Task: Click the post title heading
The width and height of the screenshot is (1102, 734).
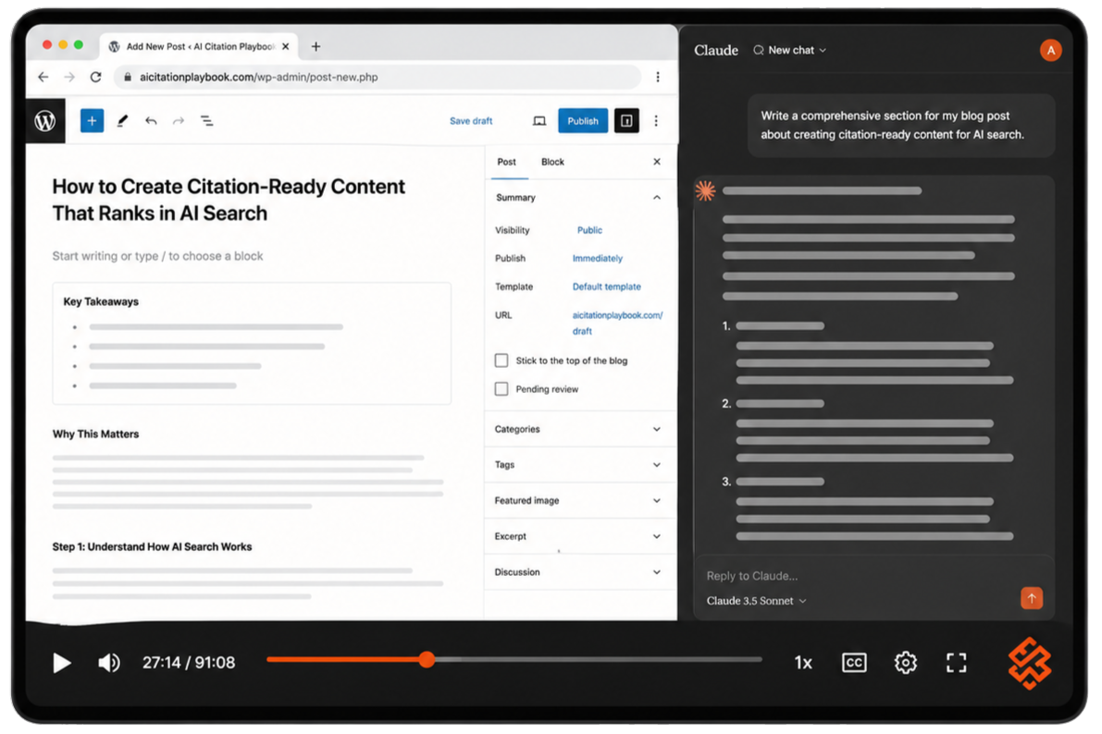Action: [x=229, y=201]
